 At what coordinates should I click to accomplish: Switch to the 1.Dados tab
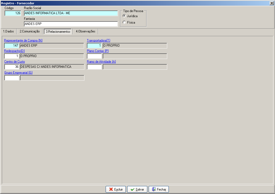pyautogui.click(x=8, y=31)
